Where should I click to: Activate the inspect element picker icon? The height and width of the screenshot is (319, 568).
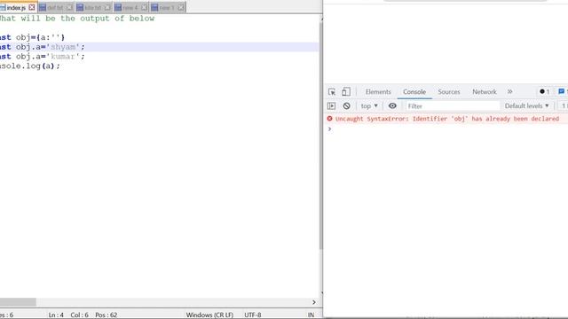331,92
